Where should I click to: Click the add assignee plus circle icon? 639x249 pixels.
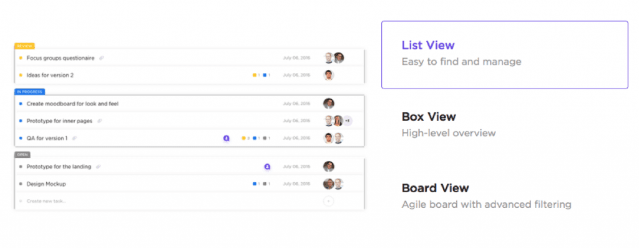[x=328, y=201]
